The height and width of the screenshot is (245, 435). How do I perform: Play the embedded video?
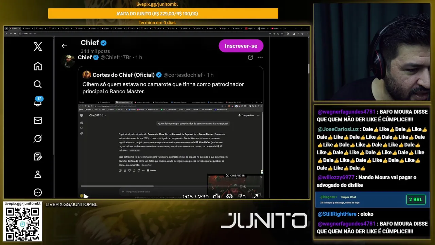pyautogui.click(x=86, y=196)
